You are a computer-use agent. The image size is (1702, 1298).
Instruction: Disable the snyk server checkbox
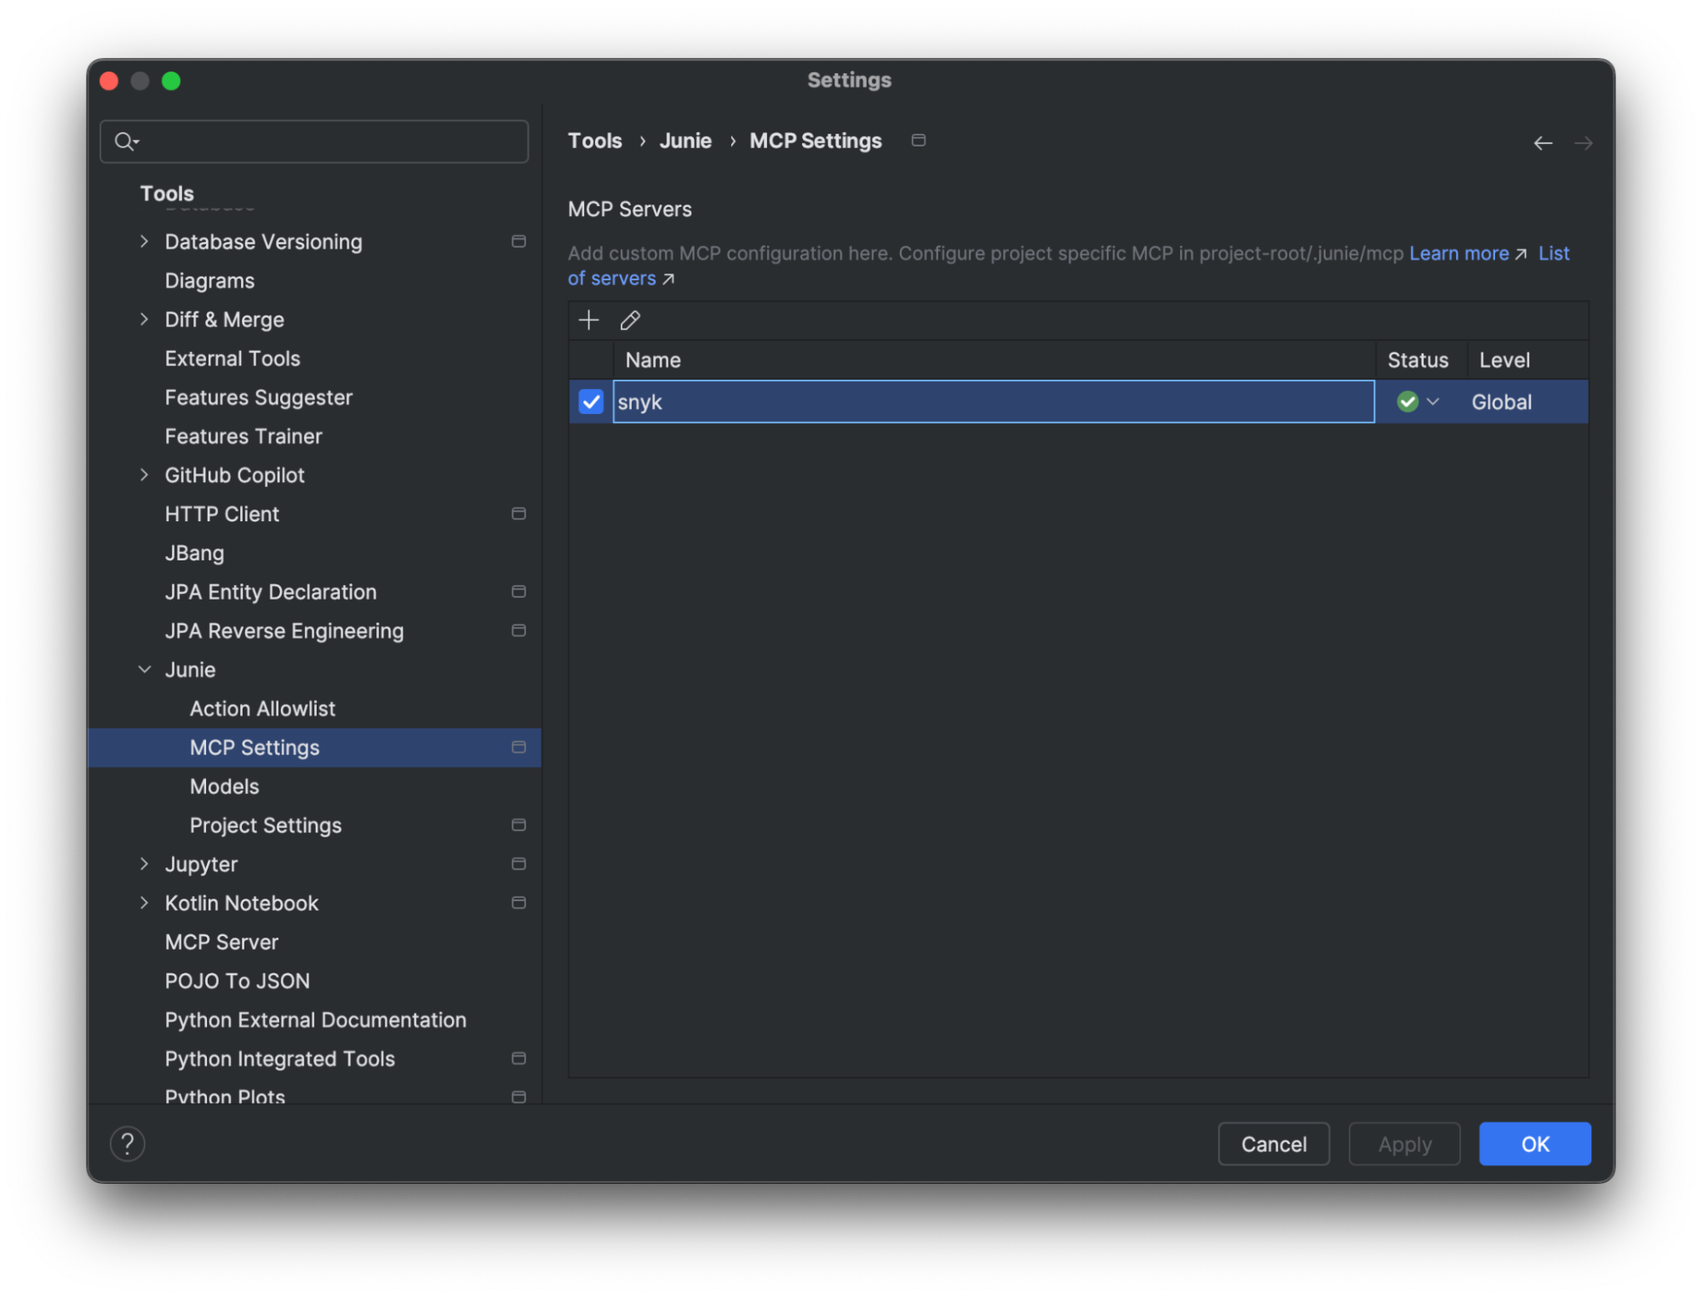(x=591, y=402)
